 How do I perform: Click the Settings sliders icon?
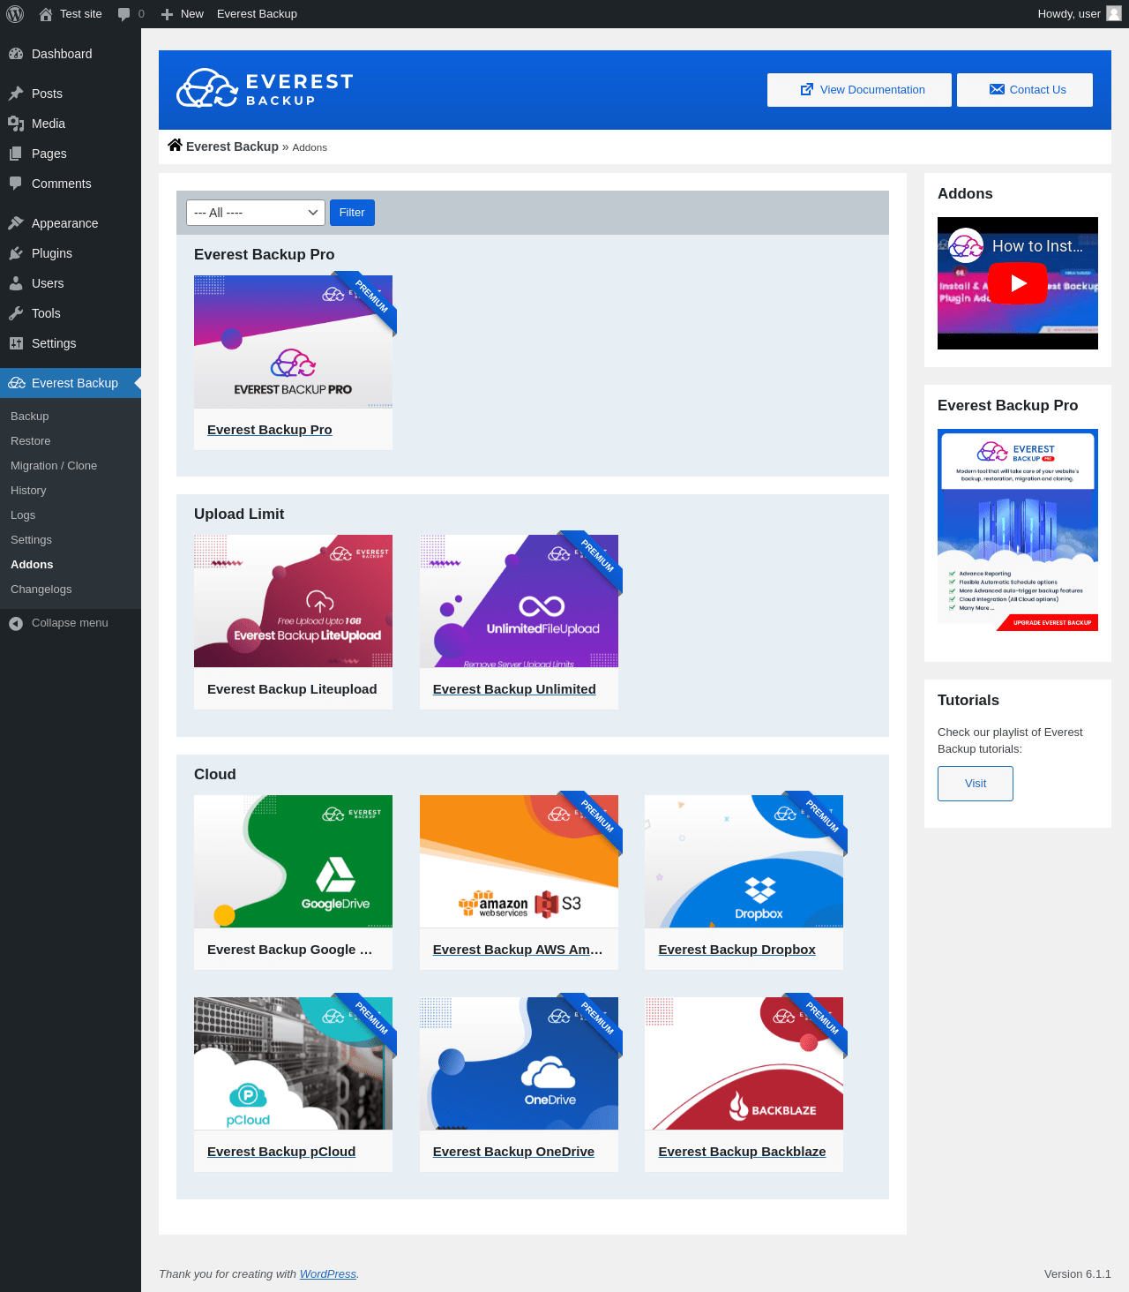tap(16, 343)
